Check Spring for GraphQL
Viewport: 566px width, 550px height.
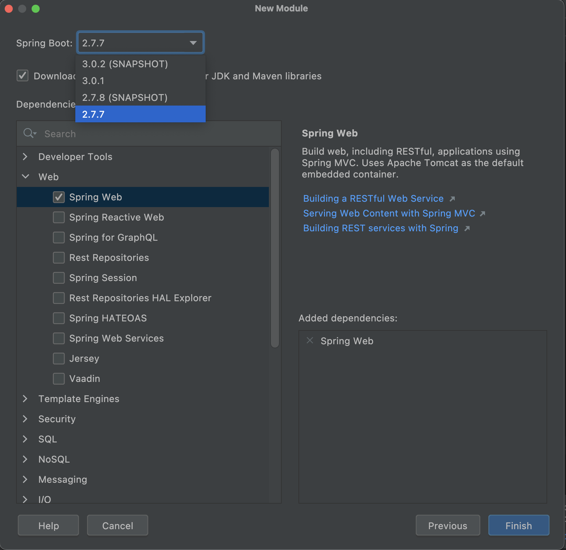[59, 237]
